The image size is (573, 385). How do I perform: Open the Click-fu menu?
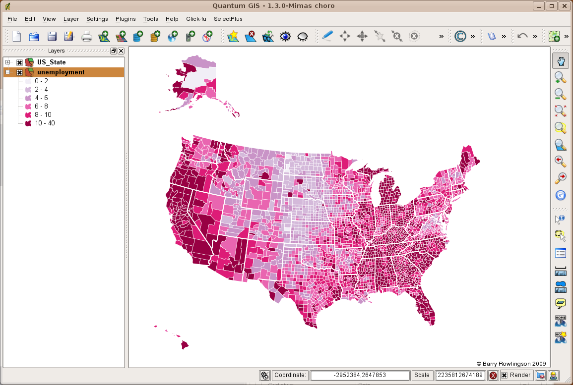coord(196,19)
